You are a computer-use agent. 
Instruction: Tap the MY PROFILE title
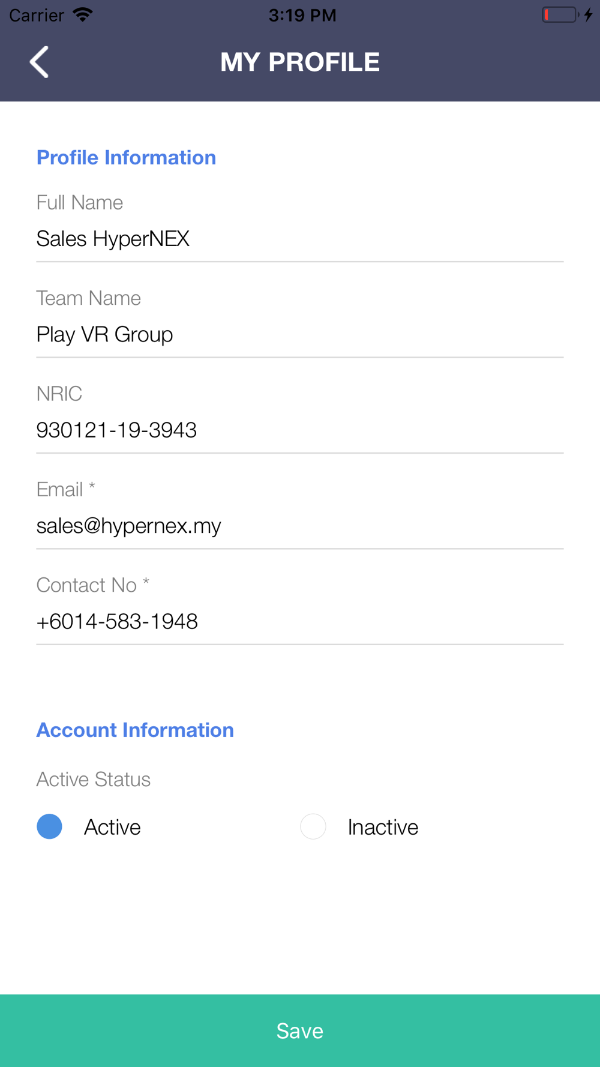coord(300,62)
